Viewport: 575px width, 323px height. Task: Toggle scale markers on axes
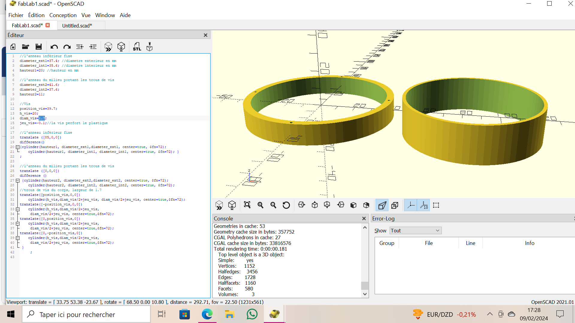[423, 205]
